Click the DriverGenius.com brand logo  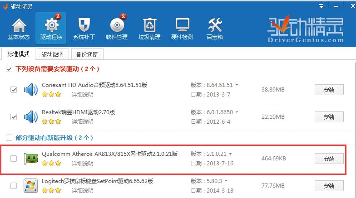click(x=305, y=29)
